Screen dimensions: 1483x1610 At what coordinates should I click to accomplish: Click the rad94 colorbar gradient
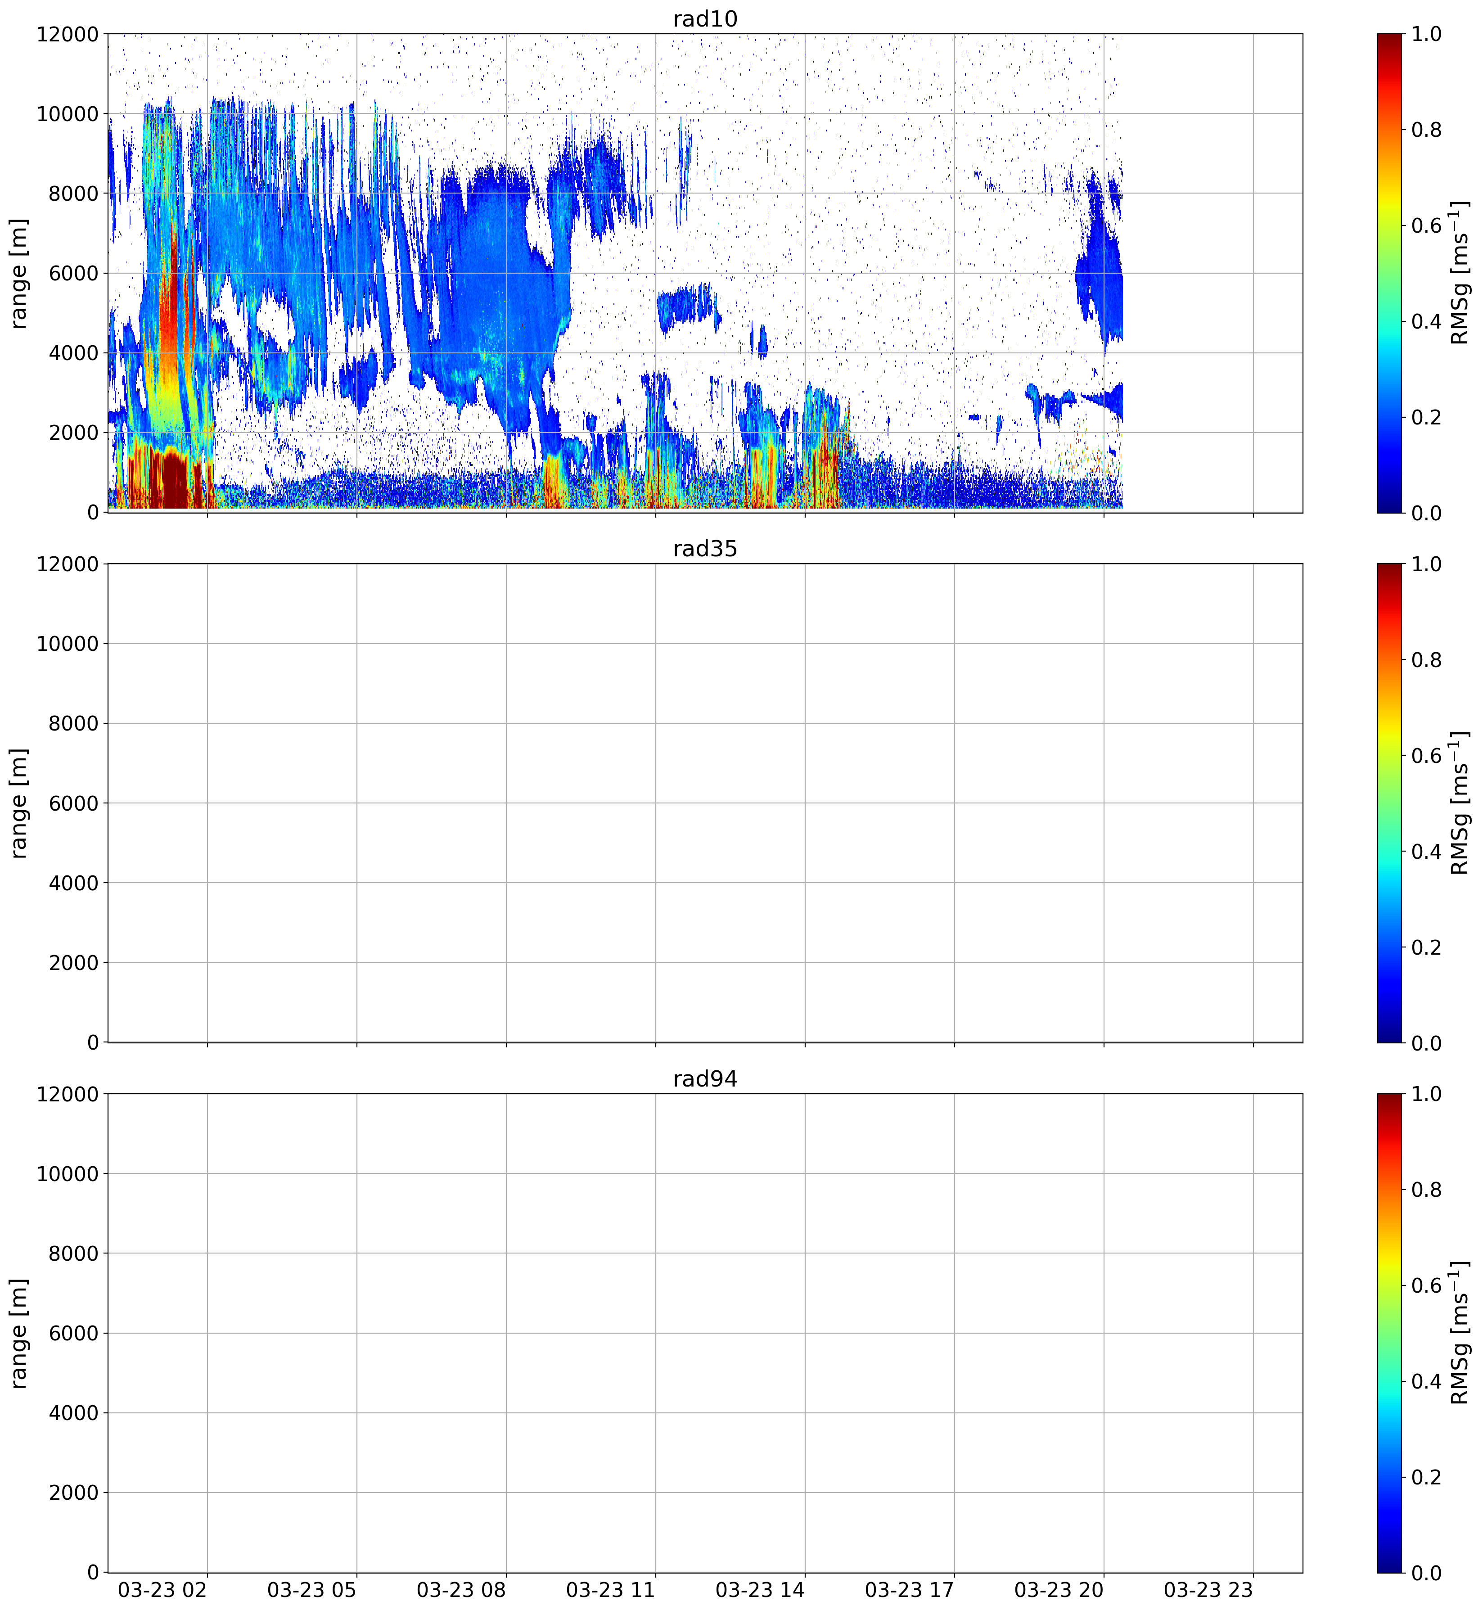(x=1389, y=1333)
